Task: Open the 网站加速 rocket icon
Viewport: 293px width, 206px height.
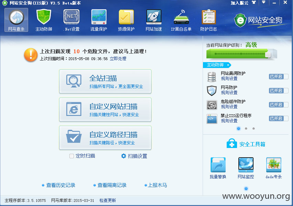Action: coord(154,17)
